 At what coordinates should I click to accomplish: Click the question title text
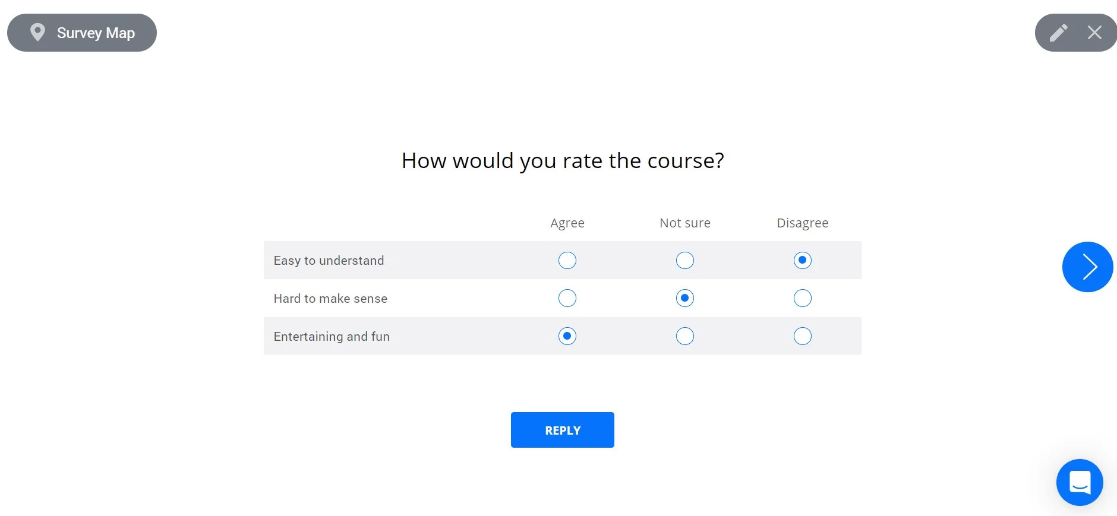pos(563,160)
